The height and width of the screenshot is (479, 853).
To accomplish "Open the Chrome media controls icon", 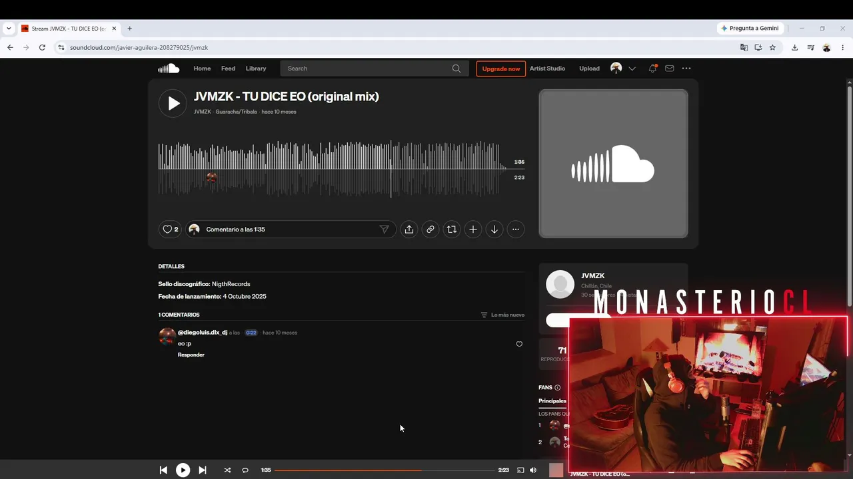I will 810,47.
